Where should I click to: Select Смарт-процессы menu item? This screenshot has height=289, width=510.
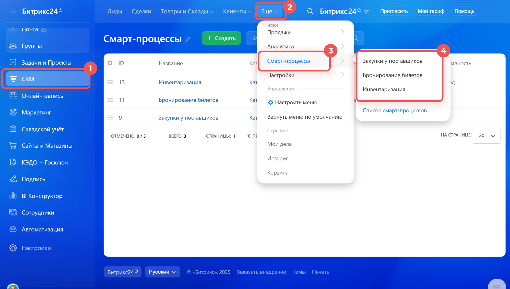point(288,61)
